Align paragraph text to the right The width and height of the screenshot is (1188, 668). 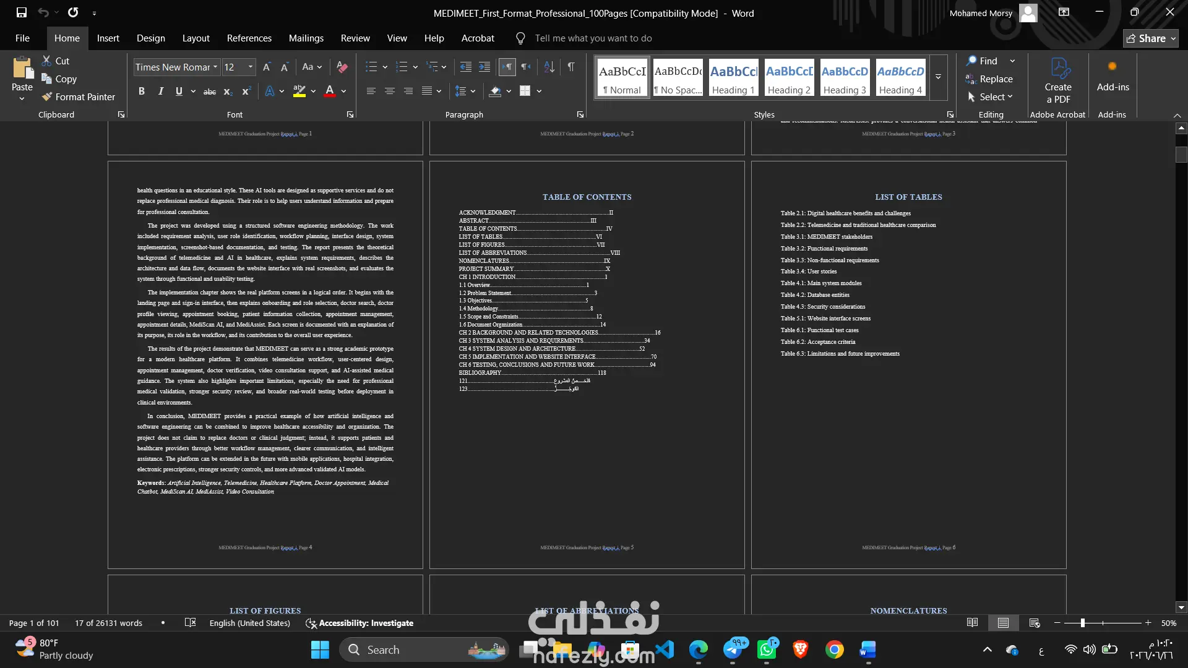click(x=408, y=91)
